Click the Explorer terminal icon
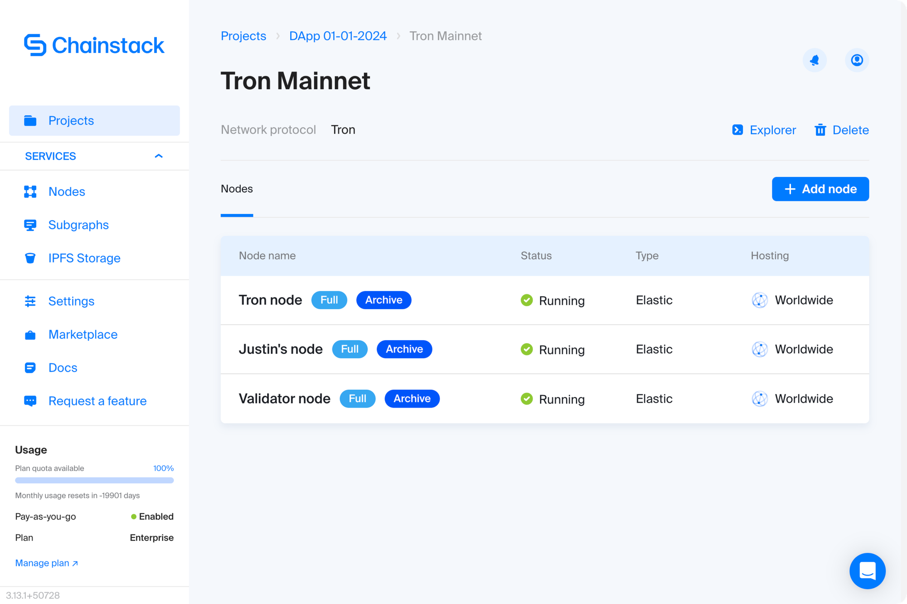The width and height of the screenshot is (907, 604). click(x=737, y=130)
